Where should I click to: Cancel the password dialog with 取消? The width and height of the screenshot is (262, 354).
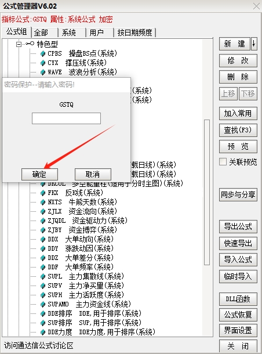click(93, 174)
